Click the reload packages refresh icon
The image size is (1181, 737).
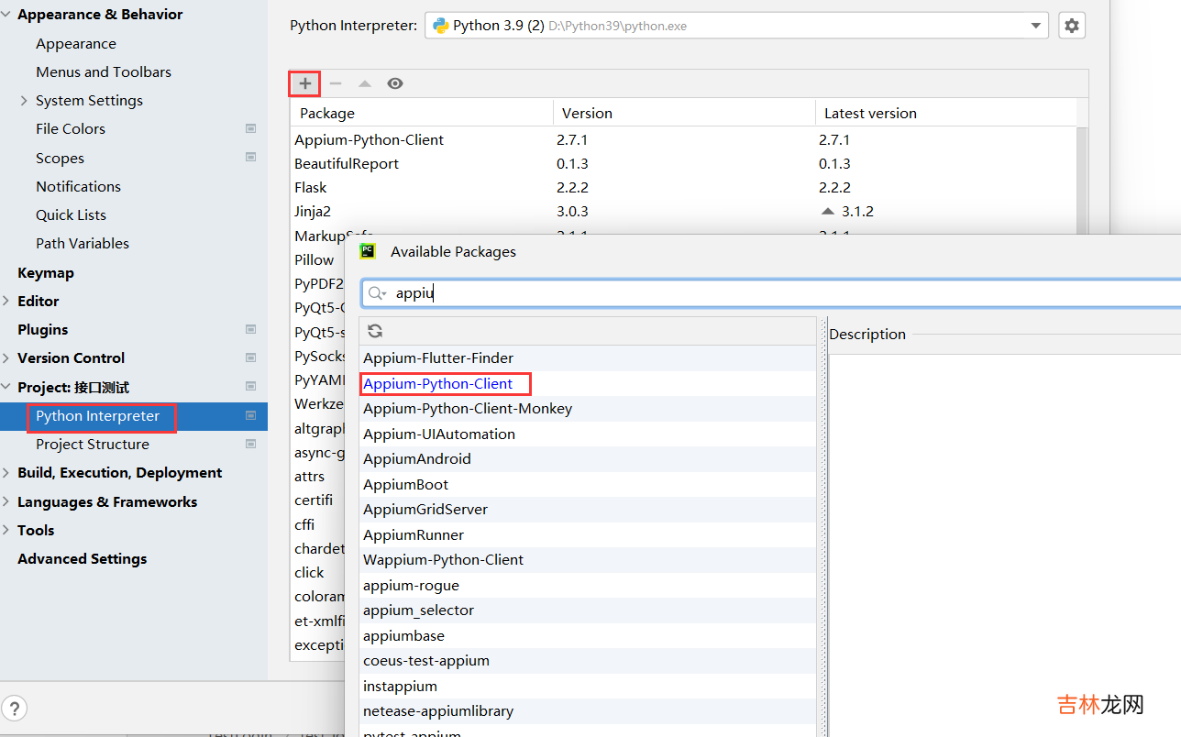coord(375,331)
